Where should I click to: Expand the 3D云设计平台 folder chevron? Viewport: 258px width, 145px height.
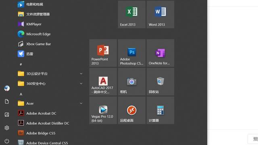click(x=81, y=73)
